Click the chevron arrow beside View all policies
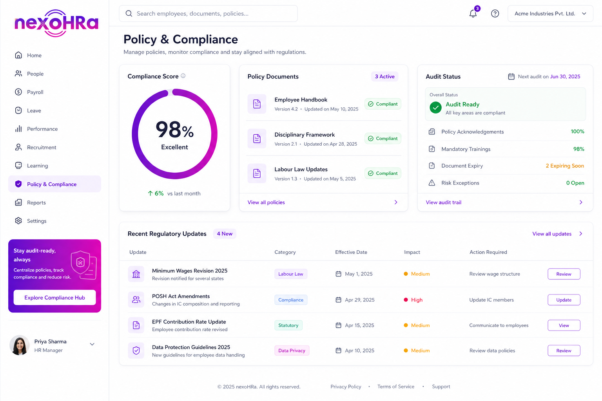602x401 pixels. click(x=396, y=202)
